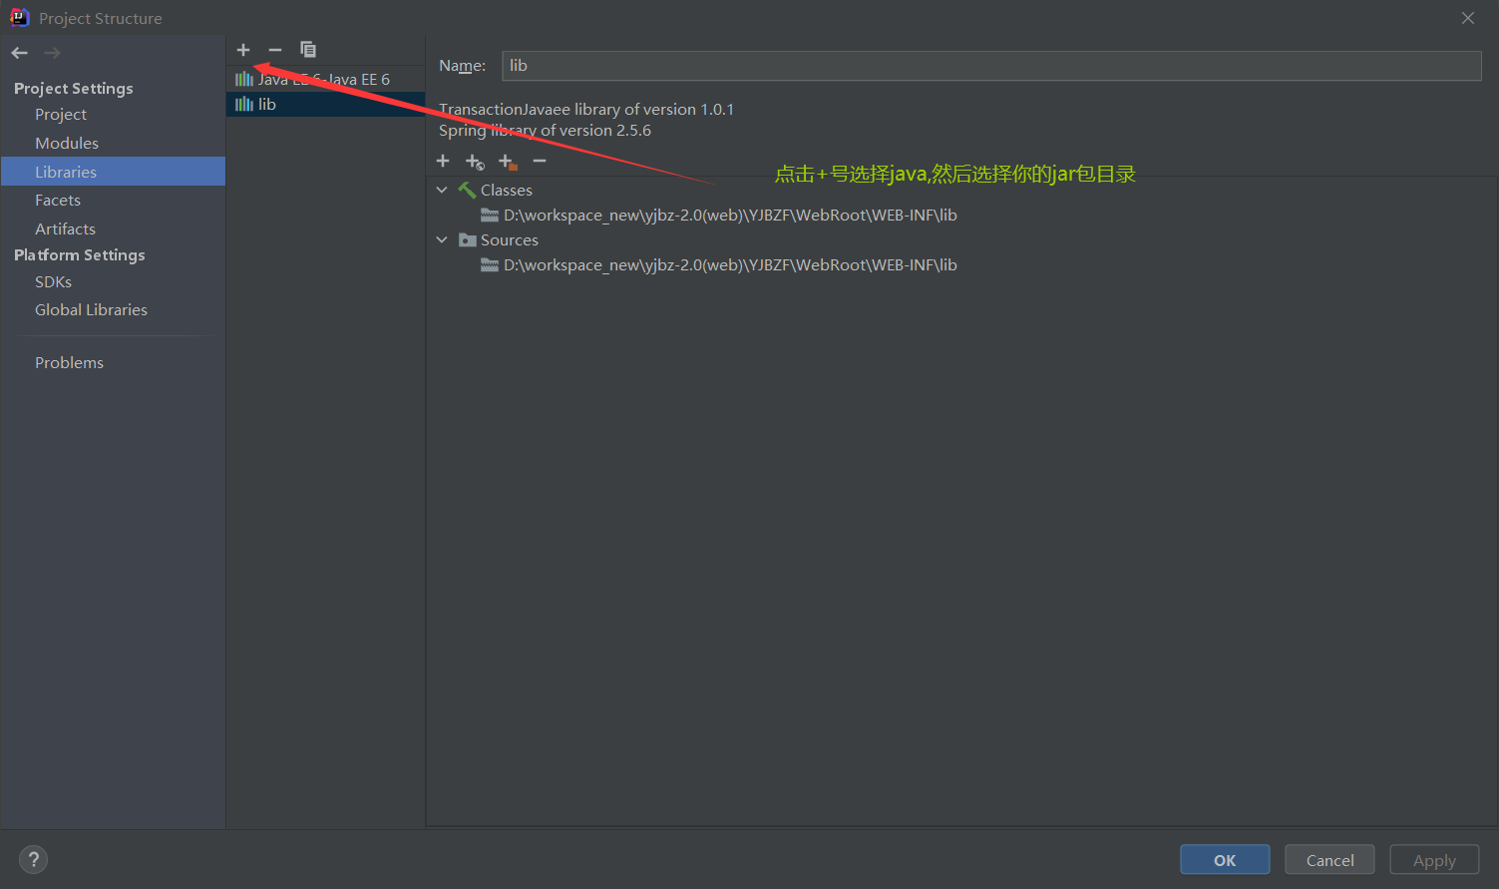Close the Project Structure dialog
This screenshot has width=1499, height=889.
tap(1468, 18)
